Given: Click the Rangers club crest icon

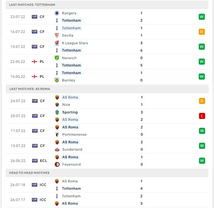Looking at the screenshot, I should coord(57,13).
